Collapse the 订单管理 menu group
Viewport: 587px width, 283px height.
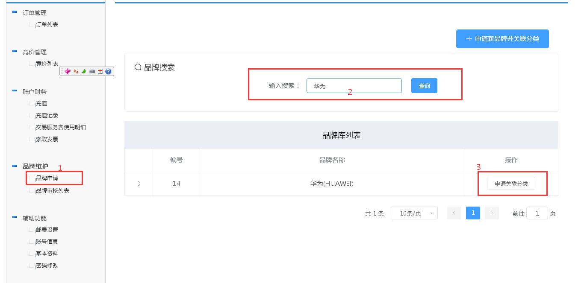(15, 12)
